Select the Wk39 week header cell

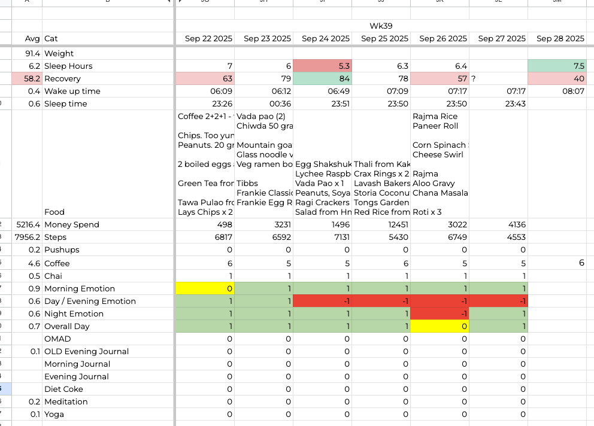(x=381, y=26)
